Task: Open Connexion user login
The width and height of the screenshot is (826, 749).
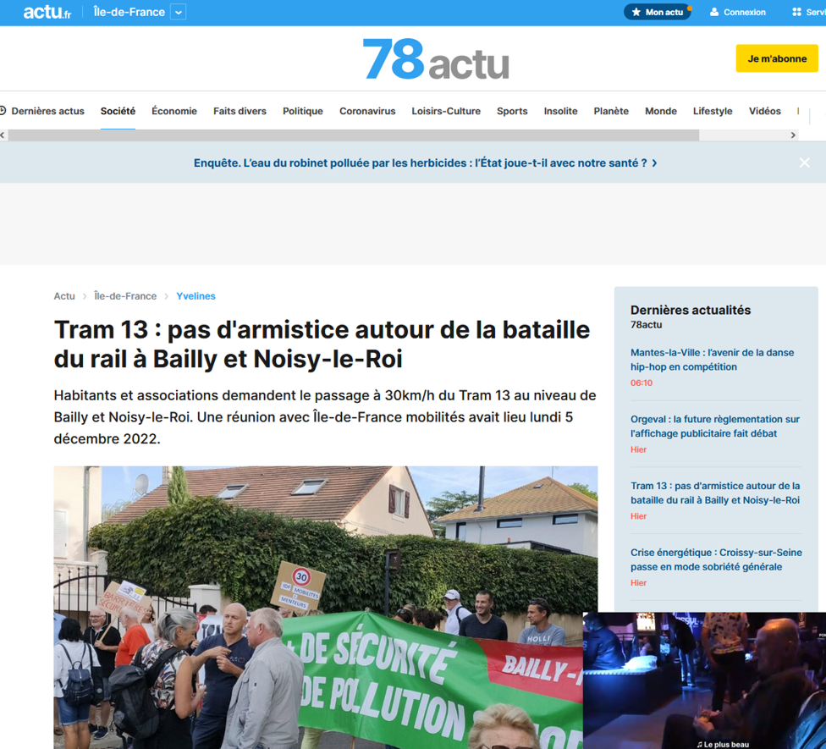Action: point(737,12)
